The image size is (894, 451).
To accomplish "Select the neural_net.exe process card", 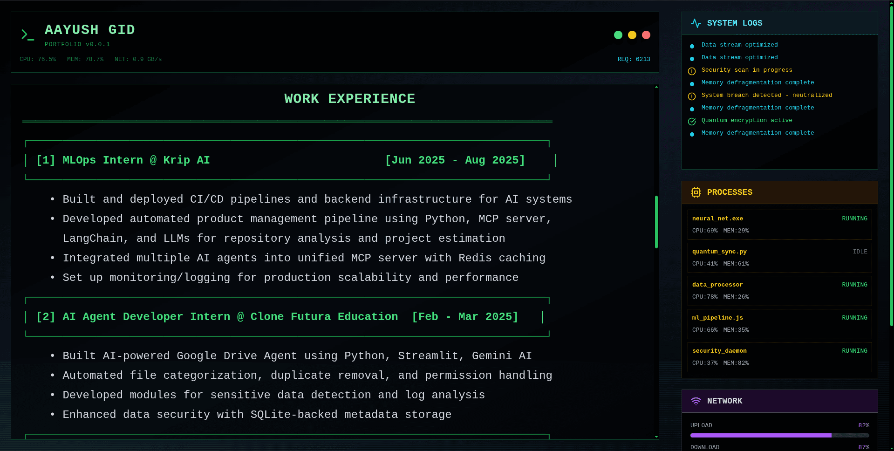I will [x=779, y=225].
